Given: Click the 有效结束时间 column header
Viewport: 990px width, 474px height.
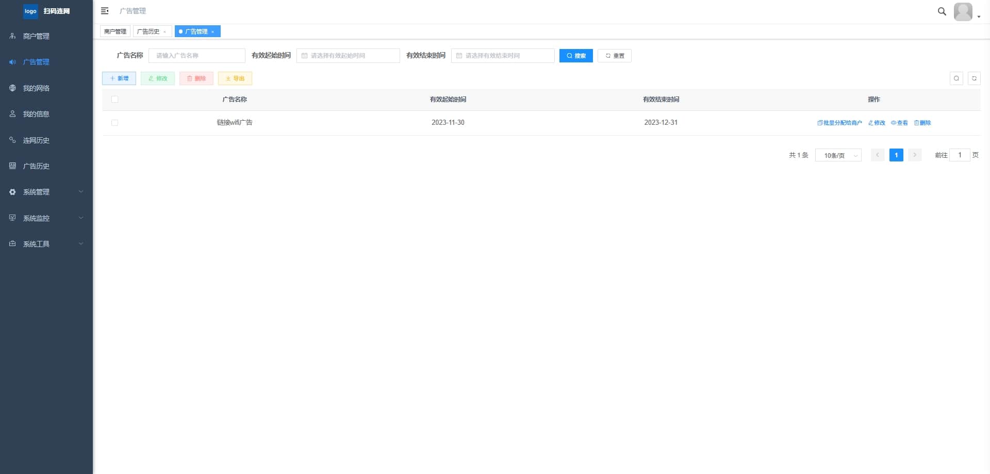Looking at the screenshot, I should (x=661, y=100).
